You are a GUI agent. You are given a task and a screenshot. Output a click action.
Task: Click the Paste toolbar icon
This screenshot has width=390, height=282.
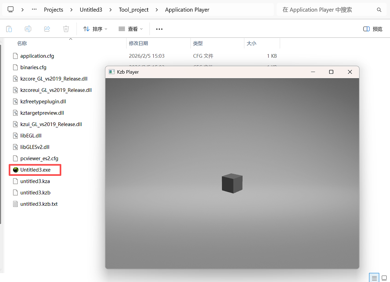click(x=9, y=29)
